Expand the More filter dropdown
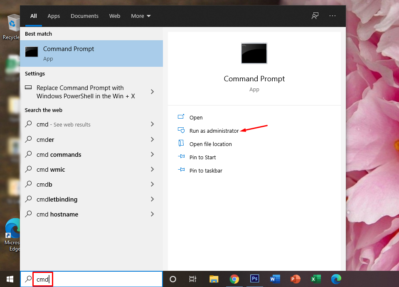The height and width of the screenshot is (287, 399). pos(140,16)
